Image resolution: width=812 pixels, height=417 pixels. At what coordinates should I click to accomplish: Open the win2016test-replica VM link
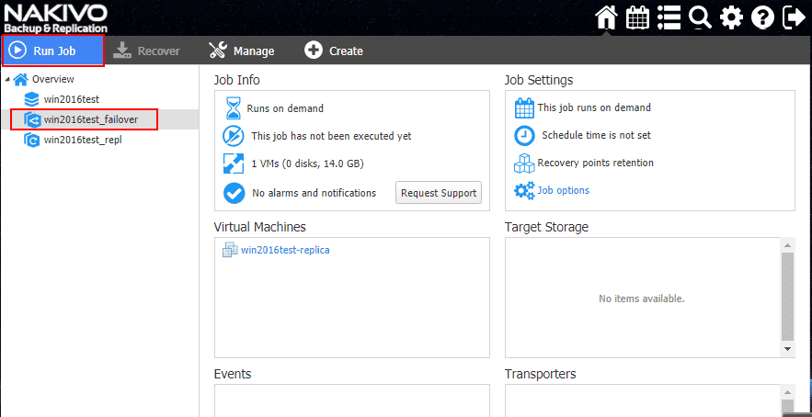click(x=285, y=250)
